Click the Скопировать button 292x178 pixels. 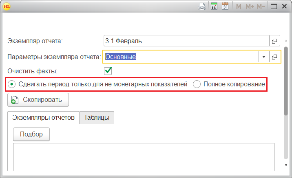(x=38, y=100)
